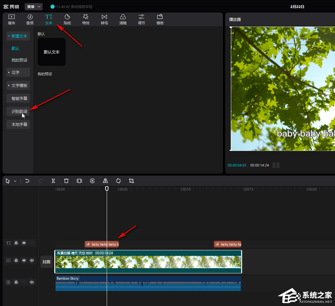Viewport: 335px width, 306px height.
Task: Lock the video track
Action: pos(16,261)
